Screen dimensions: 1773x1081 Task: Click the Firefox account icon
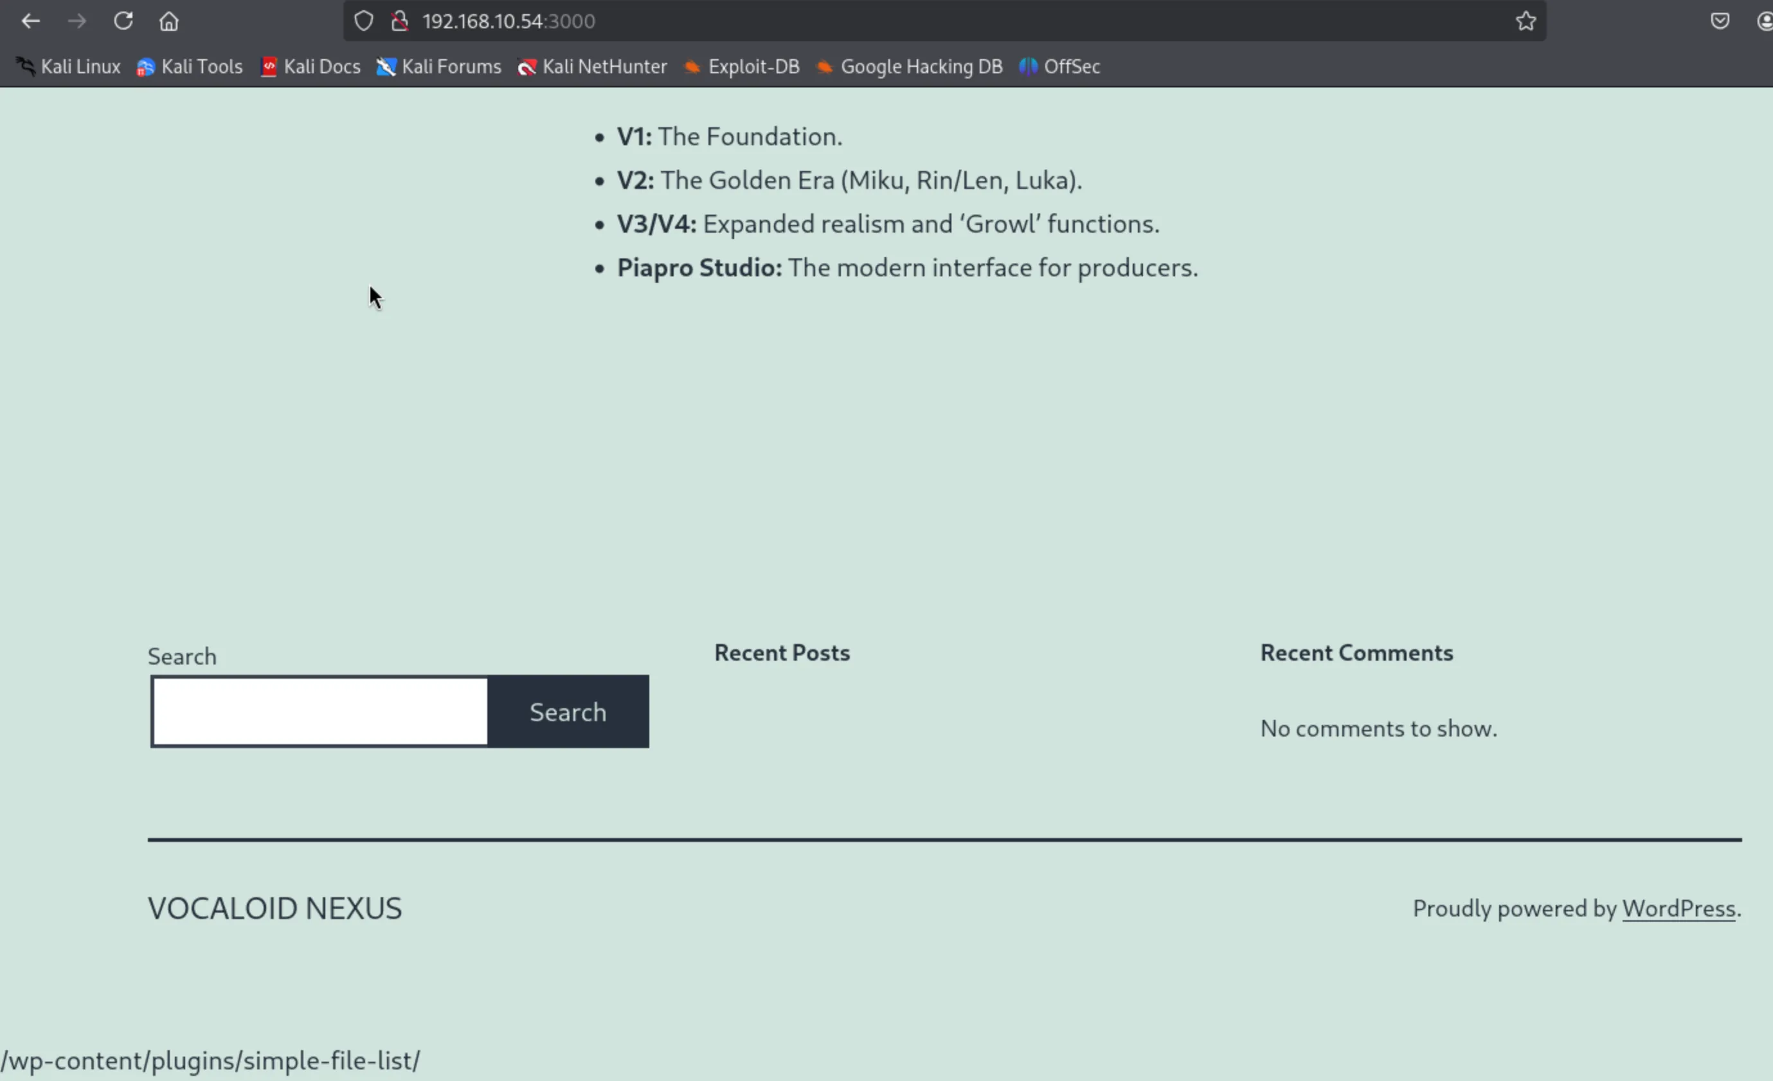tap(1765, 21)
